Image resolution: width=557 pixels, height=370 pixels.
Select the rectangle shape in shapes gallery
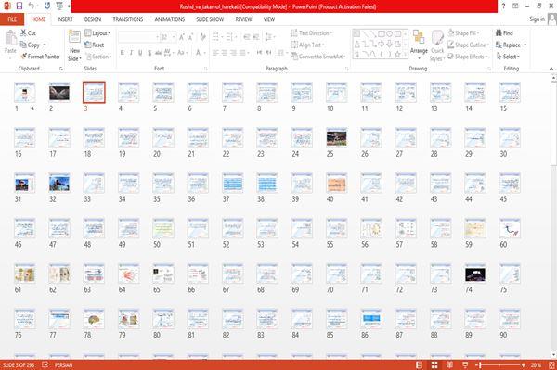pyautogui.click(x=382, y=34)
